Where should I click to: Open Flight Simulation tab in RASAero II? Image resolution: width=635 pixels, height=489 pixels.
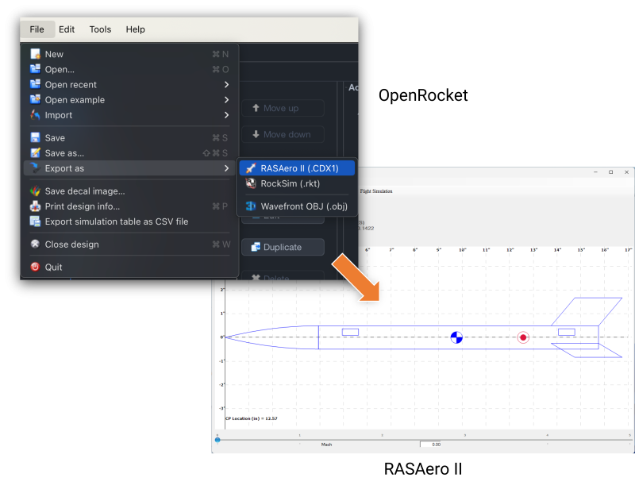point(375,191)
